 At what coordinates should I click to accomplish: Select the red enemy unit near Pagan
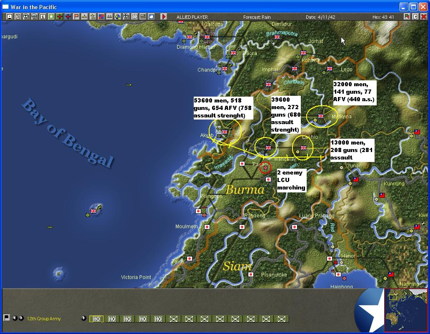(265, 167)
